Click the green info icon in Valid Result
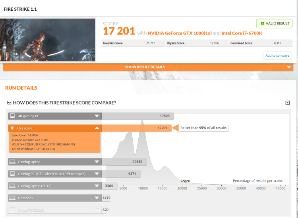Screen dimensions: 298x218 click(x=262, y=23)
